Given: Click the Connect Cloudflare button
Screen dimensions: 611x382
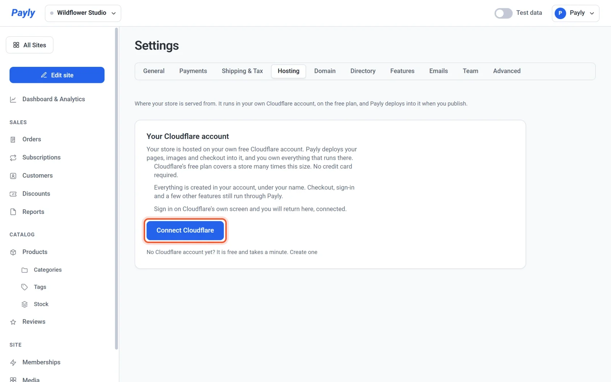Looking at the screenshot, I should click(185, 230).
